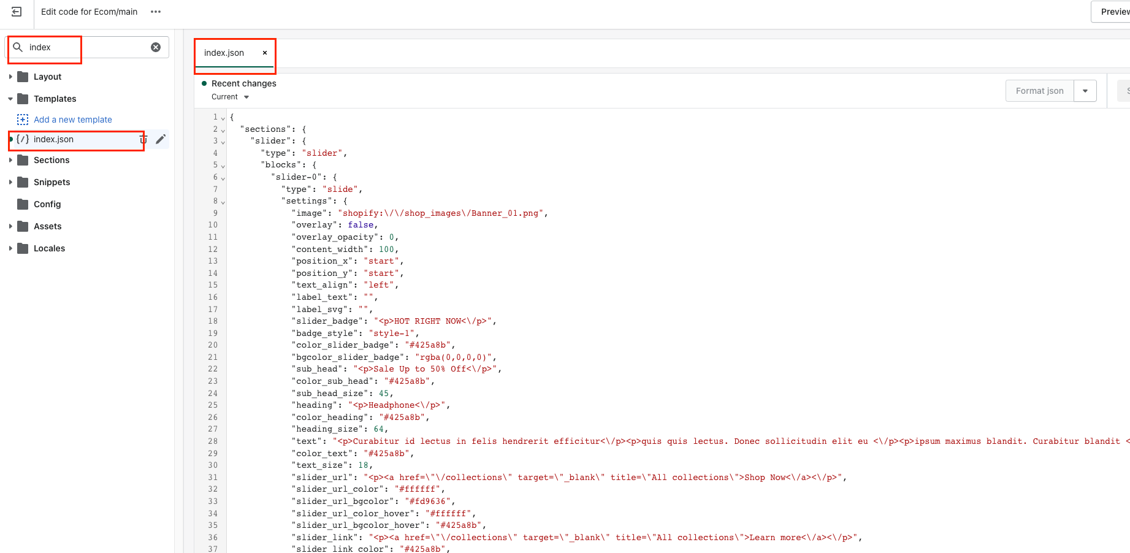The width and height of the screenshot is (1130, 553).
Task: Collapse the slider fold at line 3
Action: coord(223,142)
